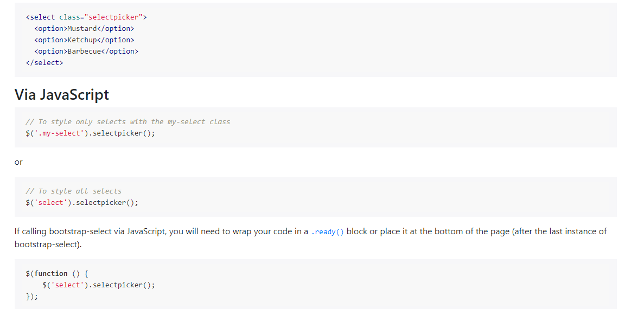Click the Barbecue option code line
631x309 pixels.
[86, 51]
